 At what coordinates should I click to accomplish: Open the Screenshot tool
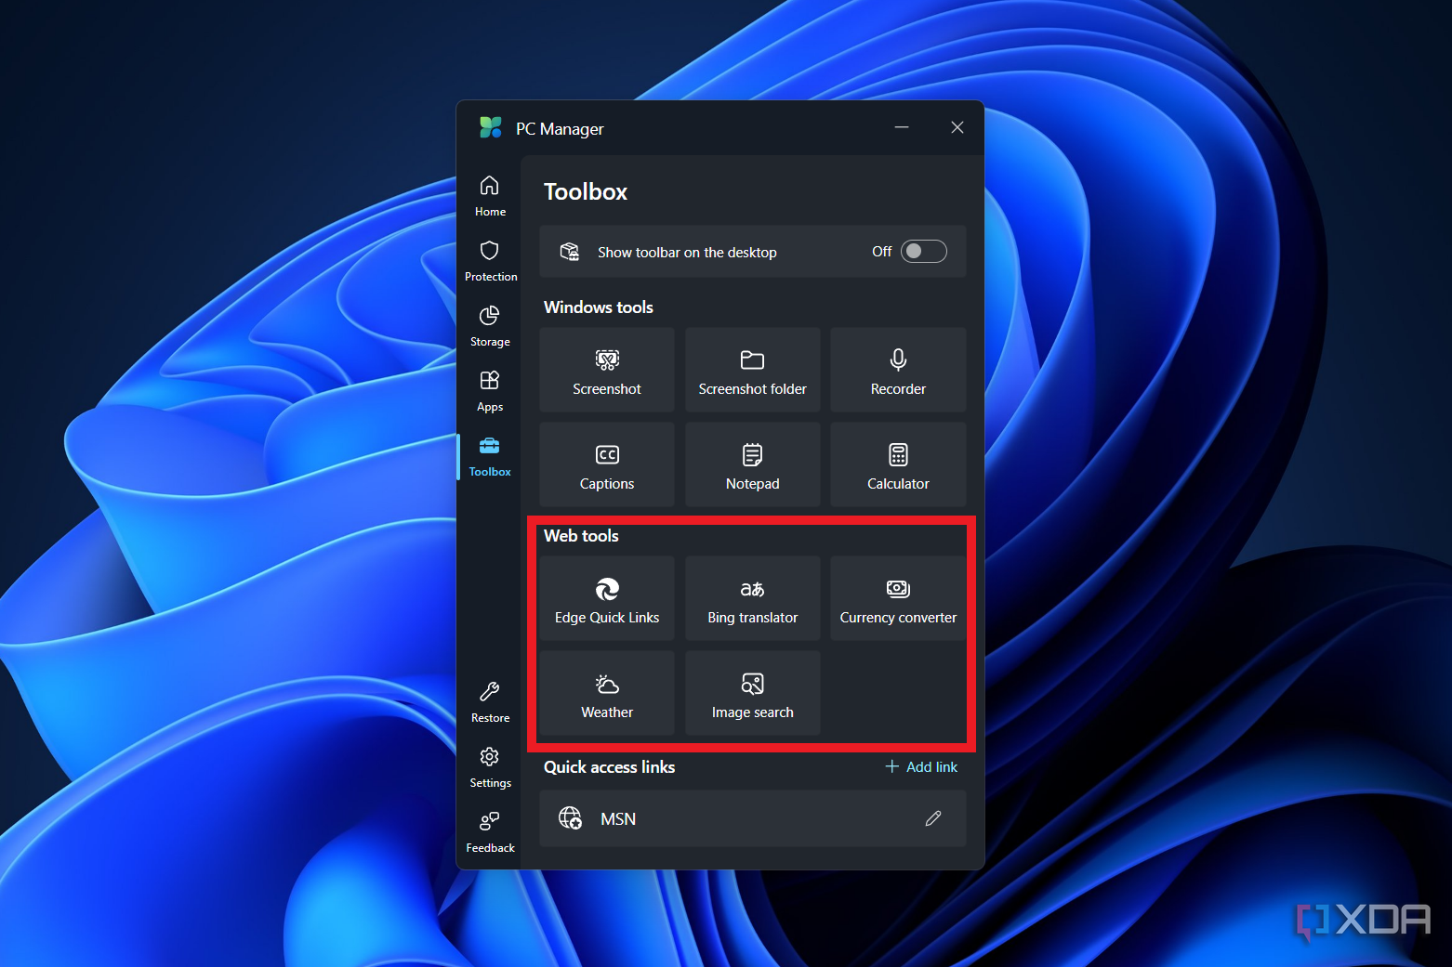(x=607, y=370)
